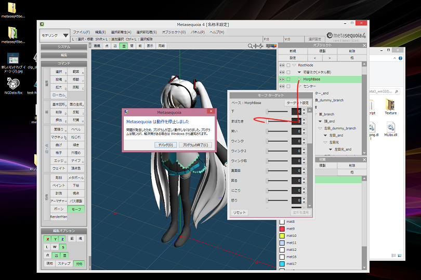Toggle Y axis editing option

pyautogui.click(x=55, y=239)
